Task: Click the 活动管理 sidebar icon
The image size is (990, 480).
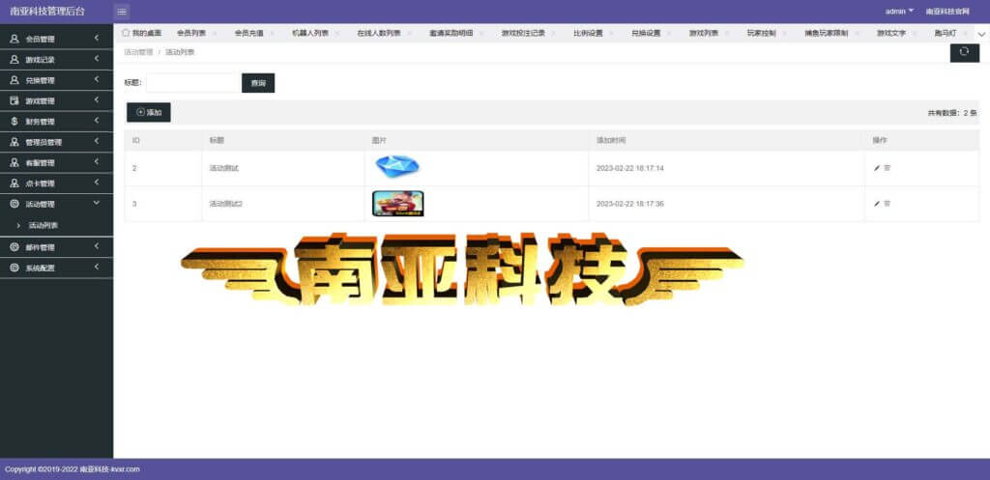Action: tap(15, 205)
